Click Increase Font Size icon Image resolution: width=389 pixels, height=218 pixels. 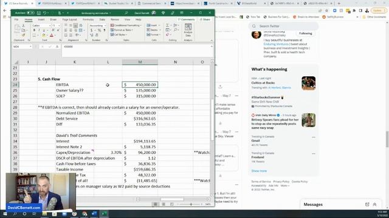tap(53, 30)
